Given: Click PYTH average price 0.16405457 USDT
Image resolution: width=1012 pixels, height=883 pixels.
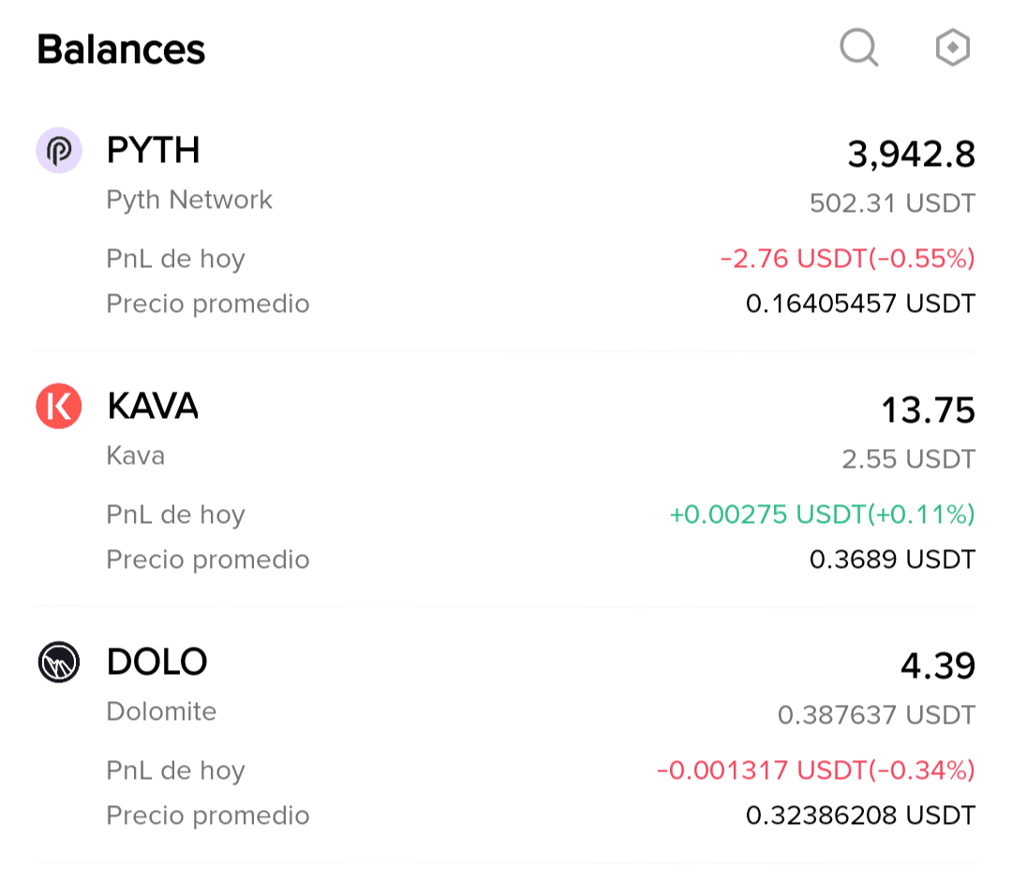Looking at the screenshot, I should point(860,304).
